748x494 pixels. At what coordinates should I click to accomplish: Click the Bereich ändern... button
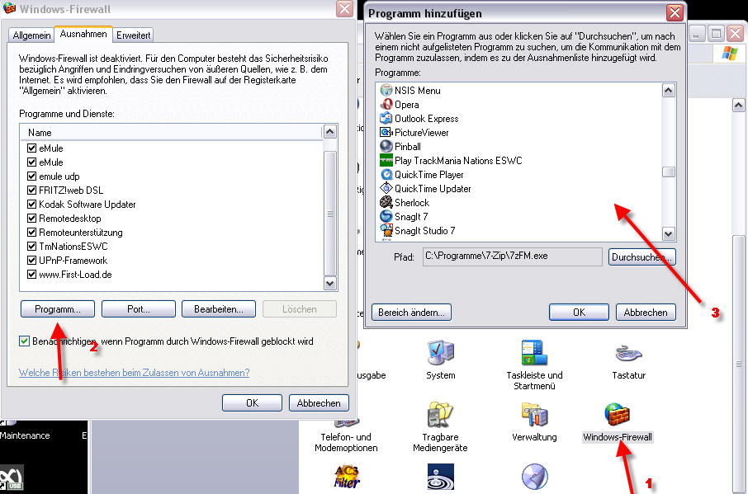click(411, 313)
